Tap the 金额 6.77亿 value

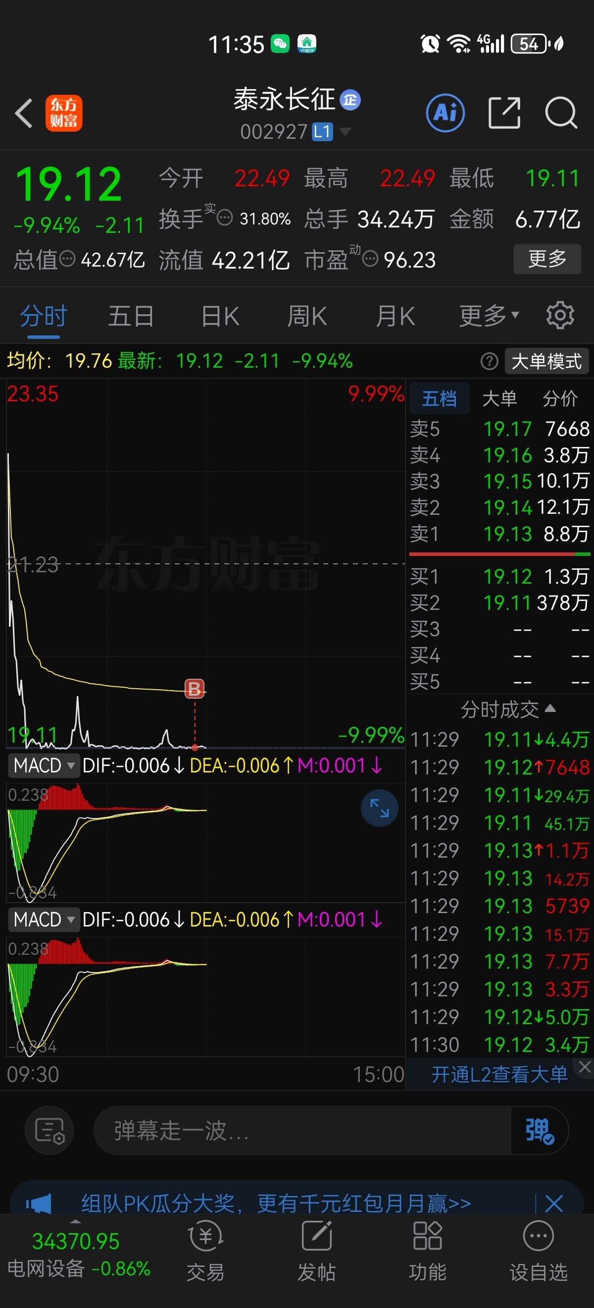click(x=547, y=219)
